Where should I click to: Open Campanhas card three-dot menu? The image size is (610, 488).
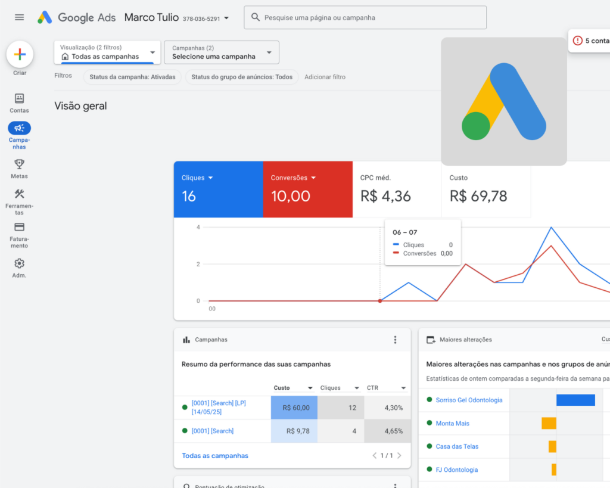(396, 340)
